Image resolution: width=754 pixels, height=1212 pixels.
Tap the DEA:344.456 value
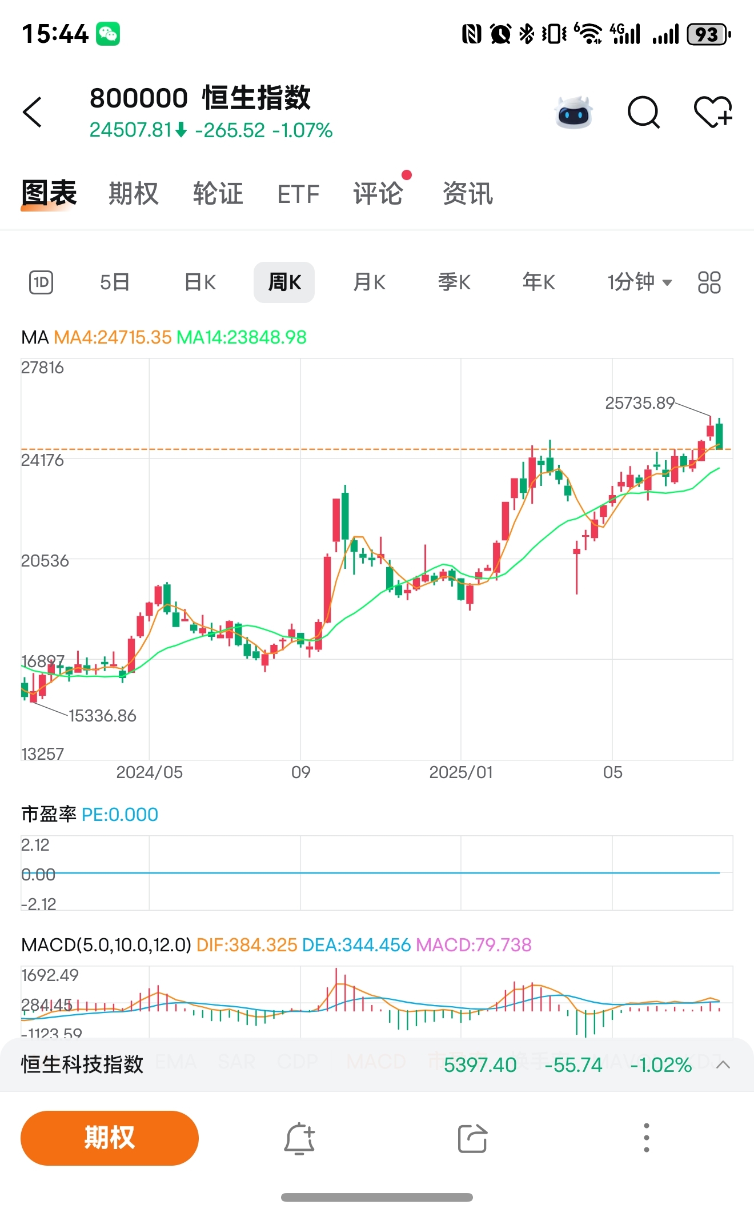[x=356, y=944]
